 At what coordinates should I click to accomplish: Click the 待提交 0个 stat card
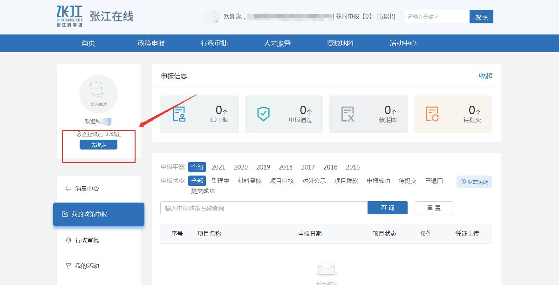pos(453,115)
